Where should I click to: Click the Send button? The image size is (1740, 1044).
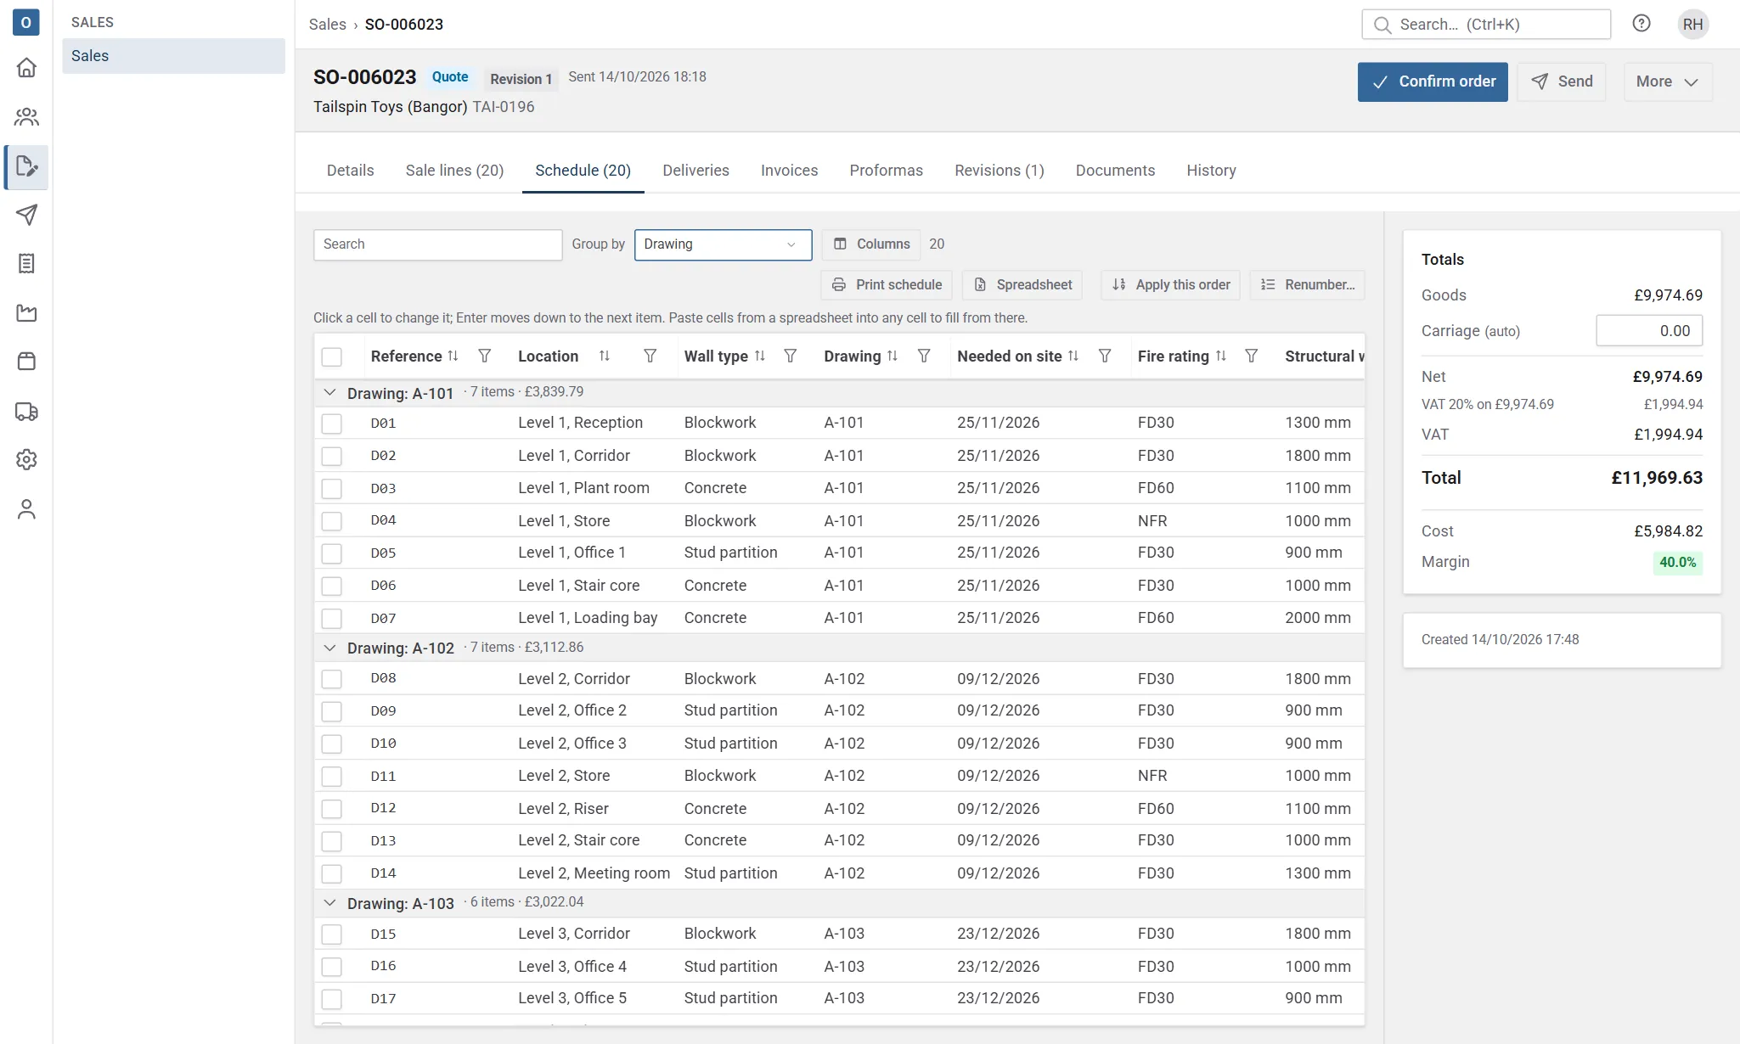coord(1561,81)
